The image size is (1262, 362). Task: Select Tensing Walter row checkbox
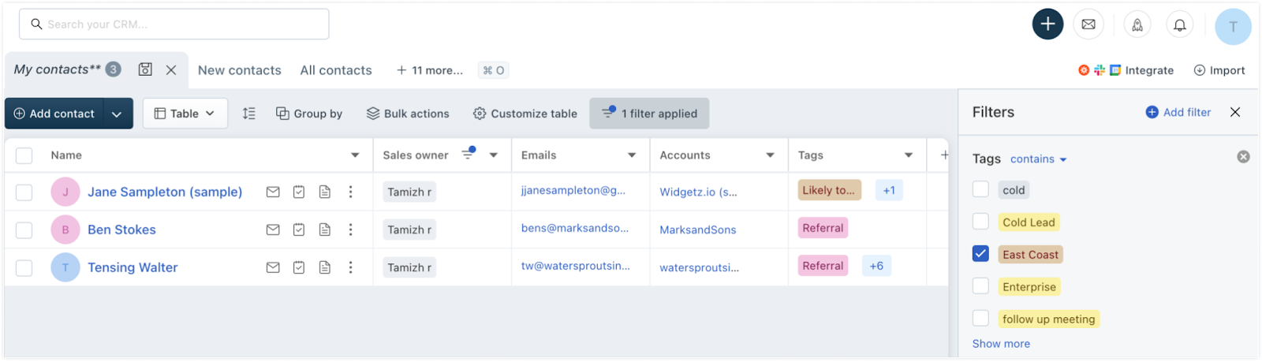pyautogui.click(x=24, y=267)
